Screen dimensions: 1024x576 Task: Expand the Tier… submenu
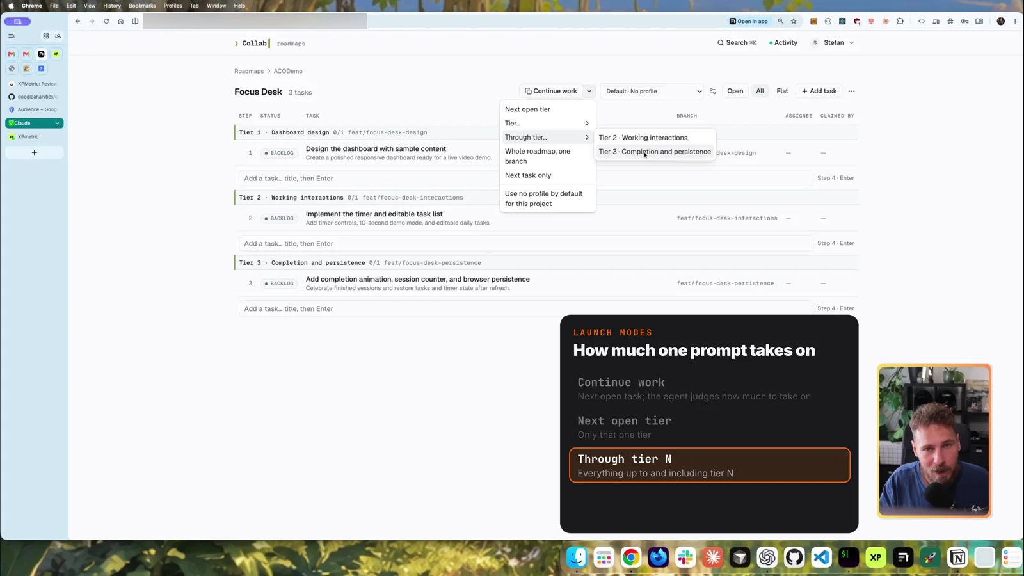coord(547,123)
